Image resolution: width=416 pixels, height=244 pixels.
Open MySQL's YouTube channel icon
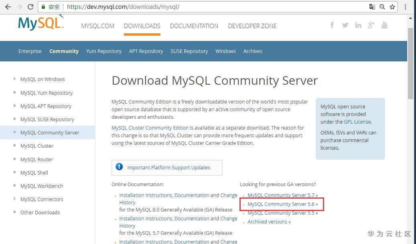(x=384, y=25)
